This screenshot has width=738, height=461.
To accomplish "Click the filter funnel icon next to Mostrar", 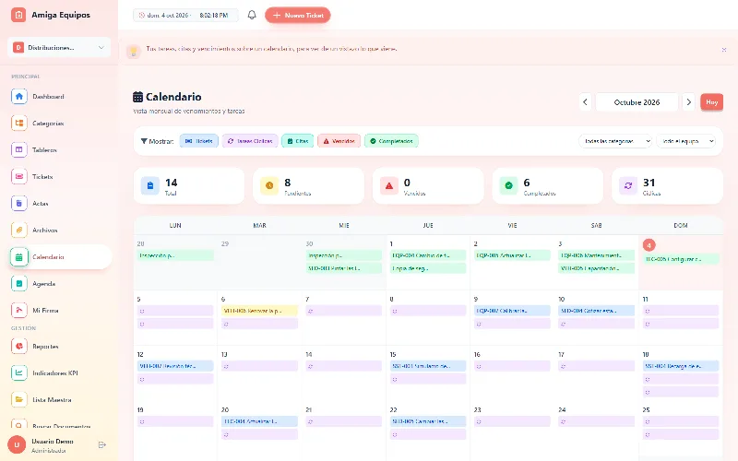I will pyautogui.click(x=144, y=141).
